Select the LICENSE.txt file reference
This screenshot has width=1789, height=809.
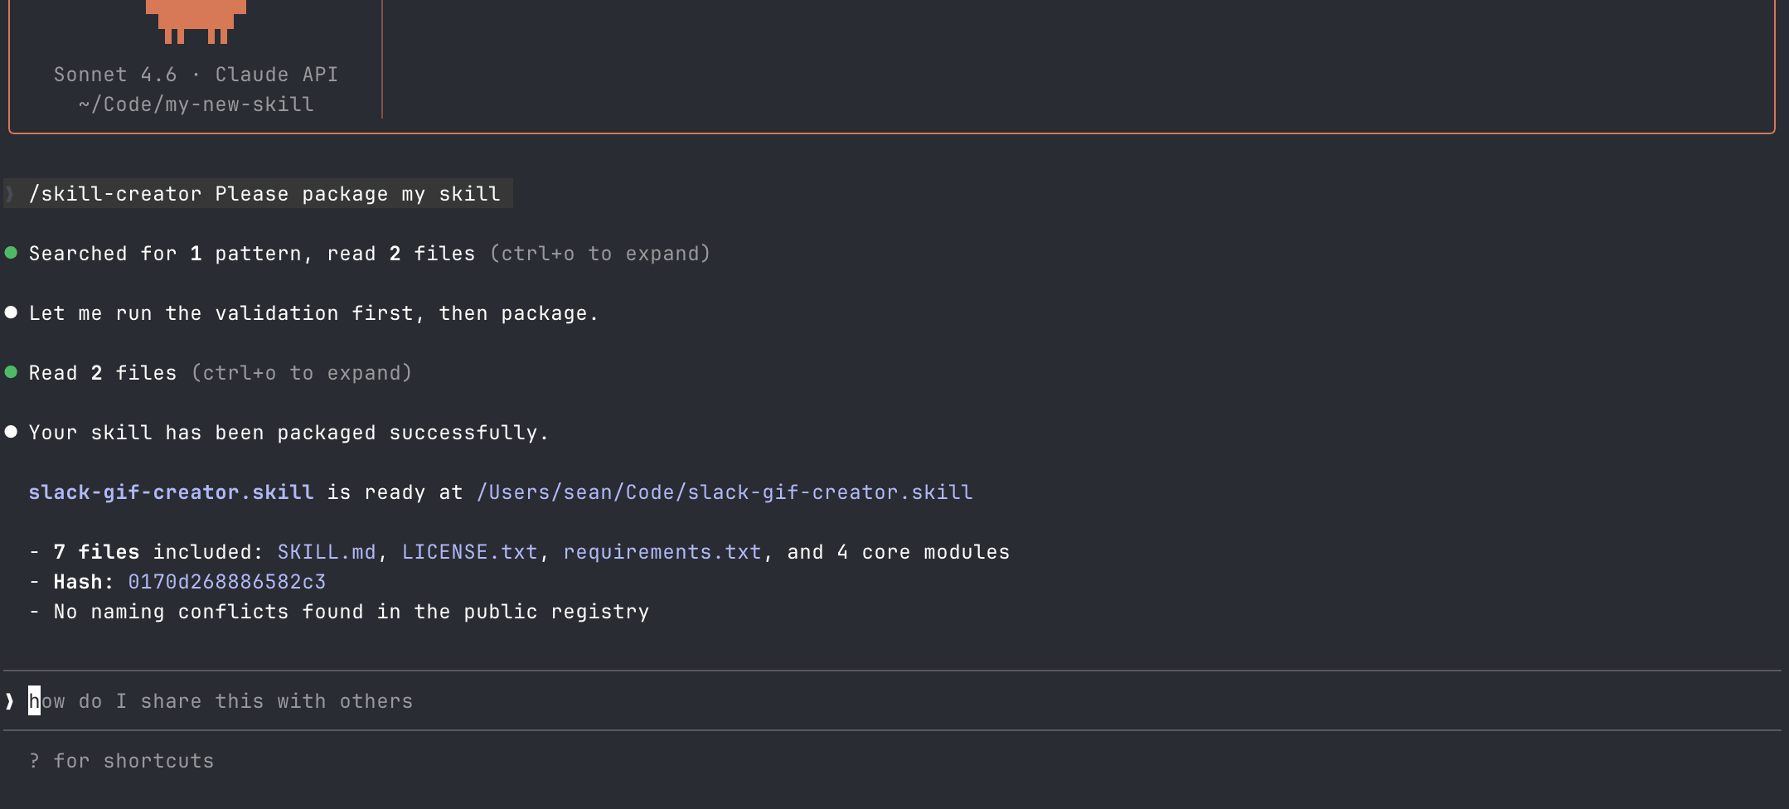coord(470,551)
